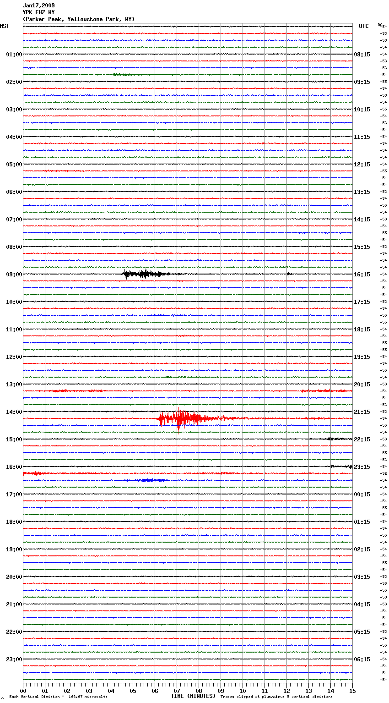Click the 11:15 UTC time label
Image resolution: width=389 pixels, height=703 pixels.
(x=362, y=137)
